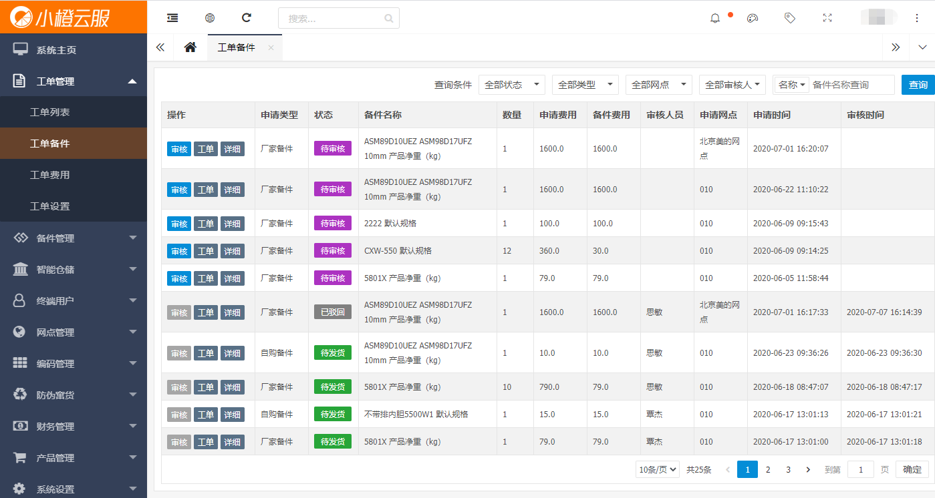Expand the 产品管理 menu
Screen dimensions: 935x498
(74, 458)
